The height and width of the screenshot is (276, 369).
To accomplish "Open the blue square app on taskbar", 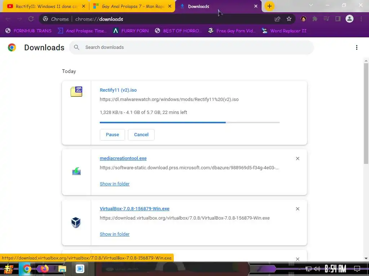I will coord(80,269).
